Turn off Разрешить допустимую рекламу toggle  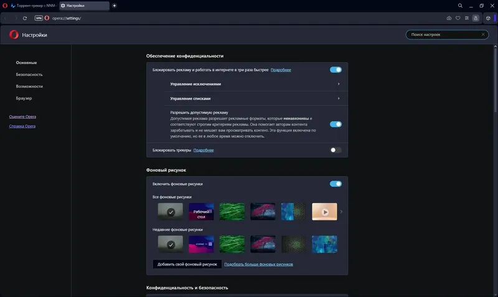pyautogui.click(x=336, y=124)
